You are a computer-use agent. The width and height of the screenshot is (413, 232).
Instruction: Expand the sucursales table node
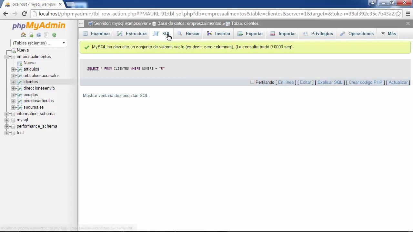pyautogui.click(x=13, y=107)
